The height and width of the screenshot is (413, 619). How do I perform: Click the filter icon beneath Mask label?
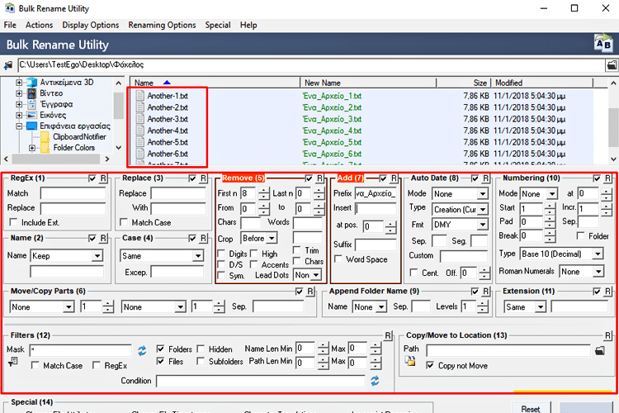pos(13,361)
